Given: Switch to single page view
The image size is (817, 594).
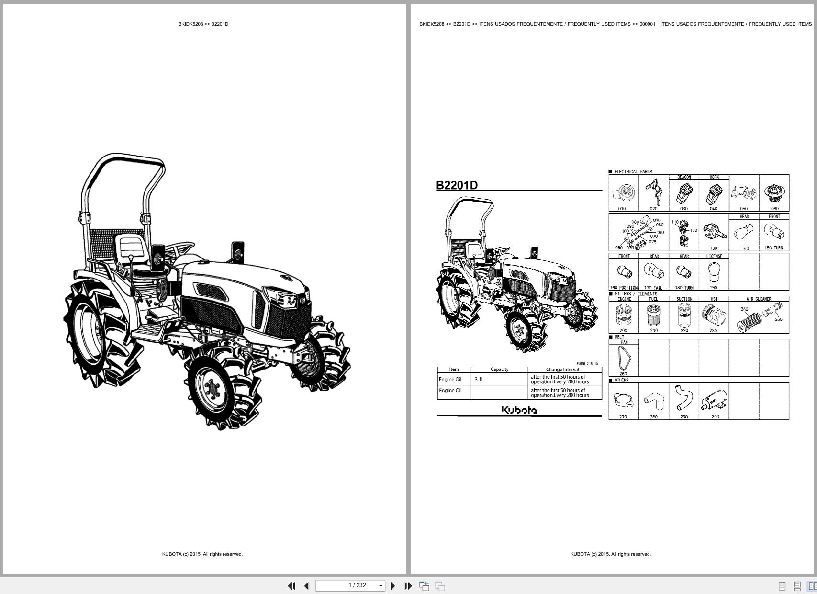Looking at the screenshot, I should tap(782, 586).
